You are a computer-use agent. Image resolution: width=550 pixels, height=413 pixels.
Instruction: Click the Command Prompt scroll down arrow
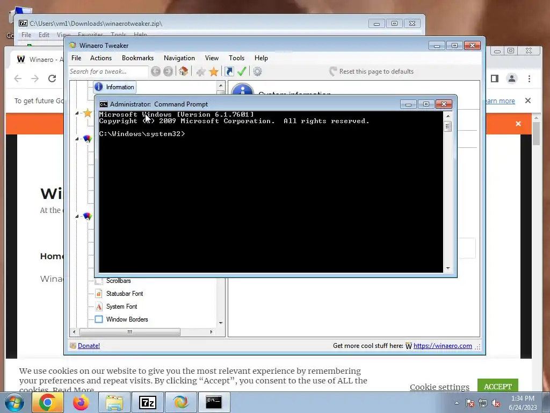point(448,269)
